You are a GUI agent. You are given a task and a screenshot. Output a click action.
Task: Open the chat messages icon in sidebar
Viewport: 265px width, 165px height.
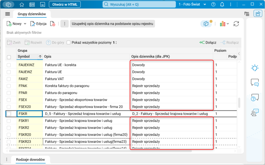coord(255,82)
